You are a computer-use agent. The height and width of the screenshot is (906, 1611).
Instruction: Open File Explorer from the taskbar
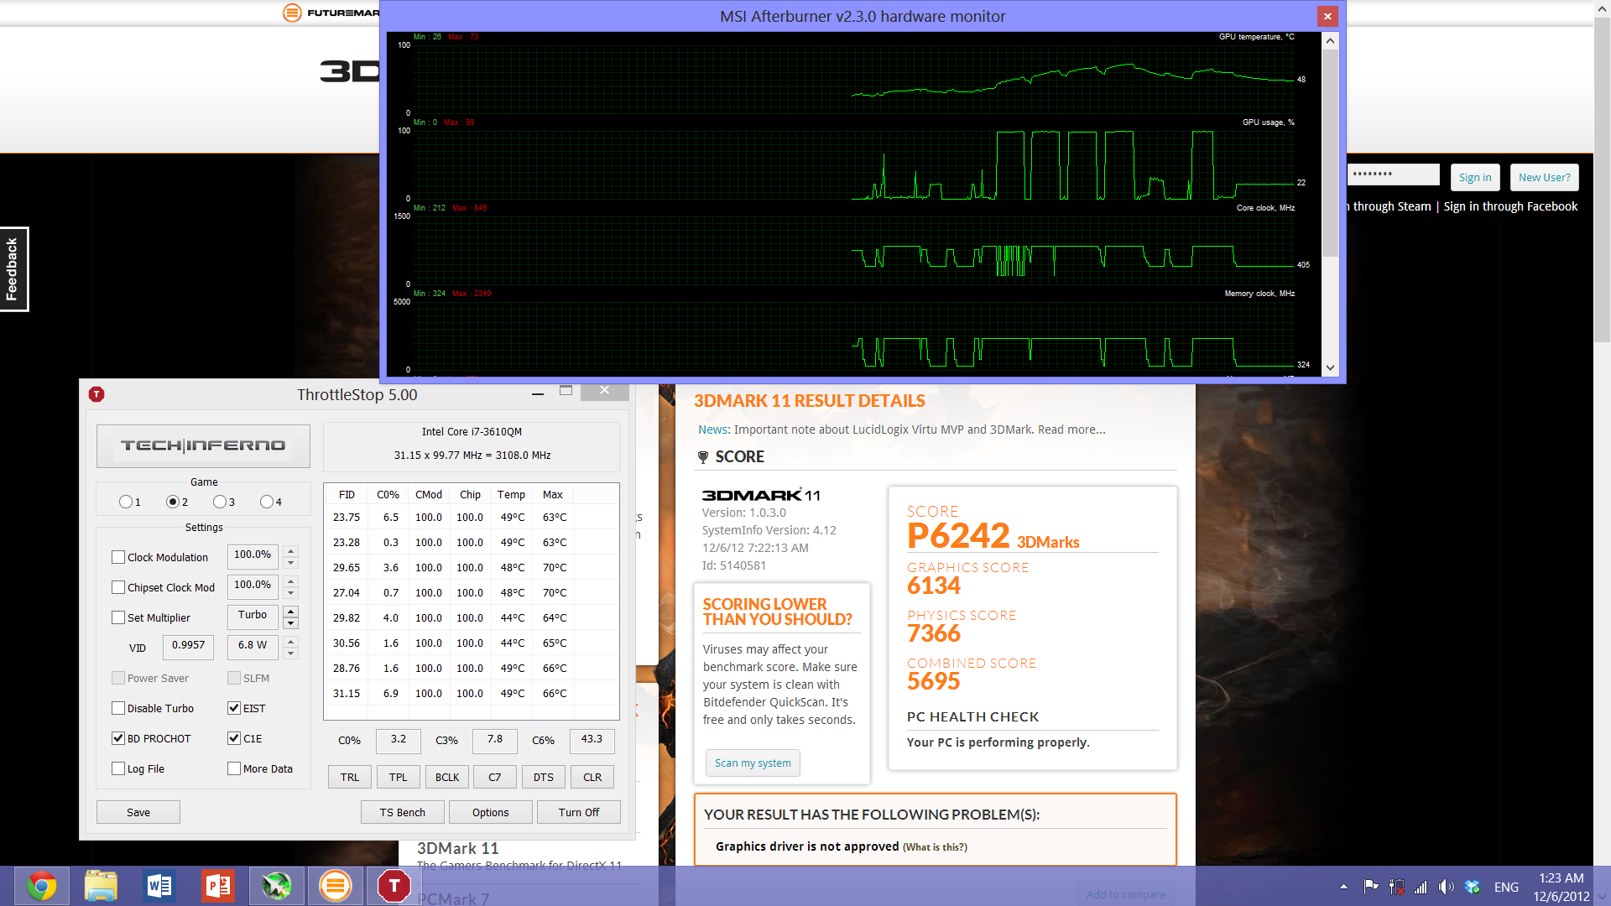click(x=101, y=886)
